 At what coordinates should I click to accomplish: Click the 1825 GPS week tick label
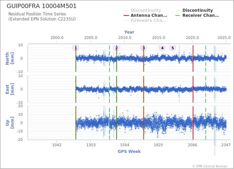coord(158,145)
